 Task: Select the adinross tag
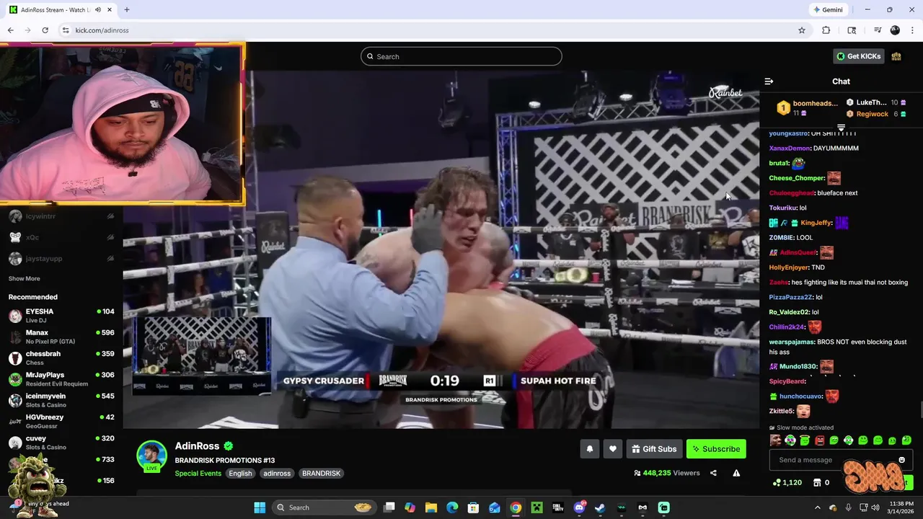point(277,474)
